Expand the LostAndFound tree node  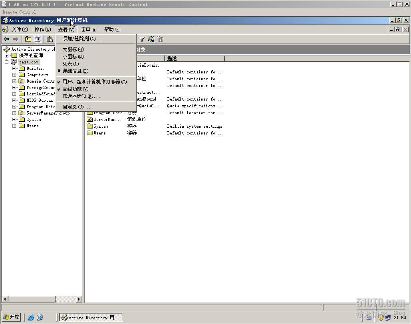pyautogui.click(x=14, y=94)
